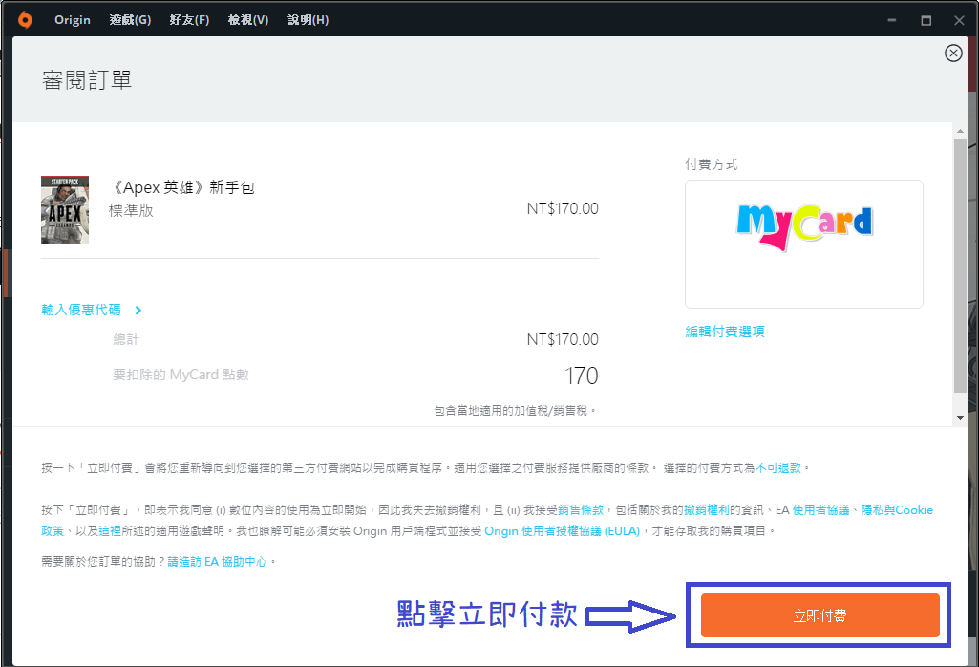The image size is (979, 667).
Task: Open the 銷售條款 terms of sale link
Action: pyautogui.click(x=581, y=510)
